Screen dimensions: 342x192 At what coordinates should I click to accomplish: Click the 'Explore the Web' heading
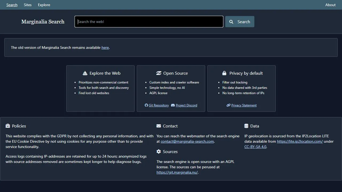[105, 73]
